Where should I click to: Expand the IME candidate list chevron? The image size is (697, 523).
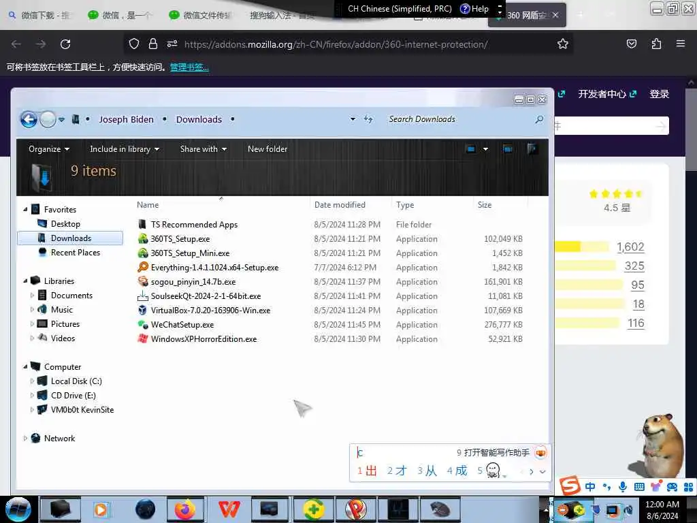[542, 472]
